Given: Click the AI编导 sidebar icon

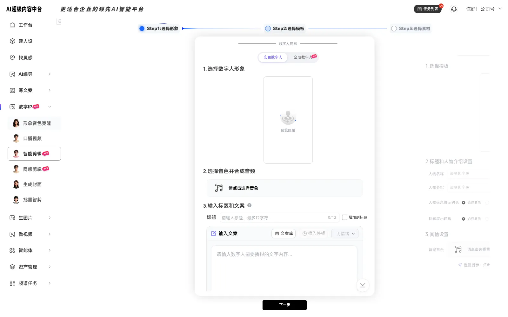Looking at the screenshot, I should [x=12, y=74].
